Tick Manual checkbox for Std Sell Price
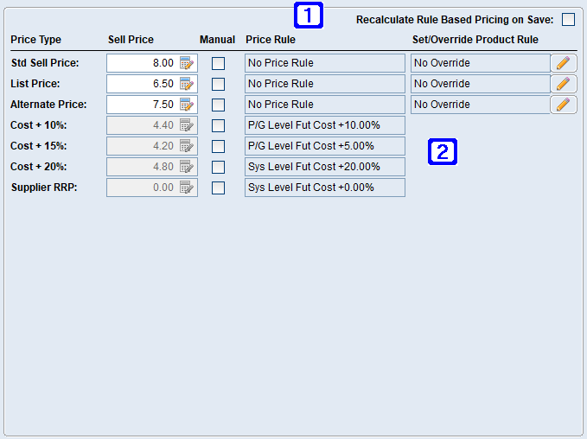The width and height of the screenshot is (587, 439). (x=218, y=63)
